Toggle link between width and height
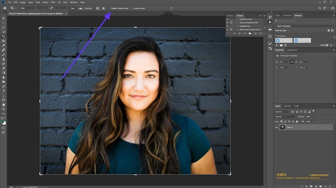The width and height of the screenshot is (336, 188). 291,62
